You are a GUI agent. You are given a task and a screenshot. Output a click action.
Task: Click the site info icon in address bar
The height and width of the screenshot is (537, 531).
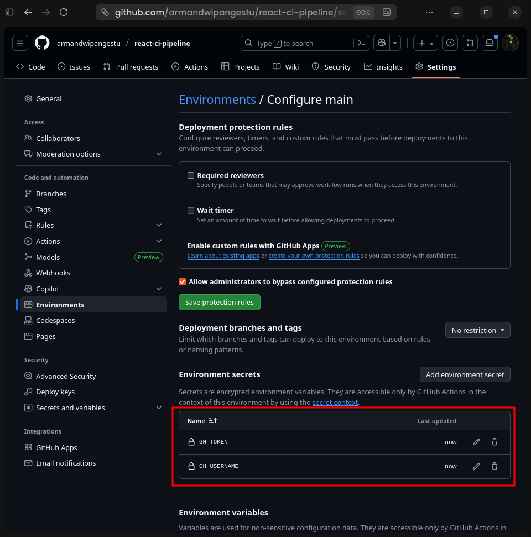105,12
